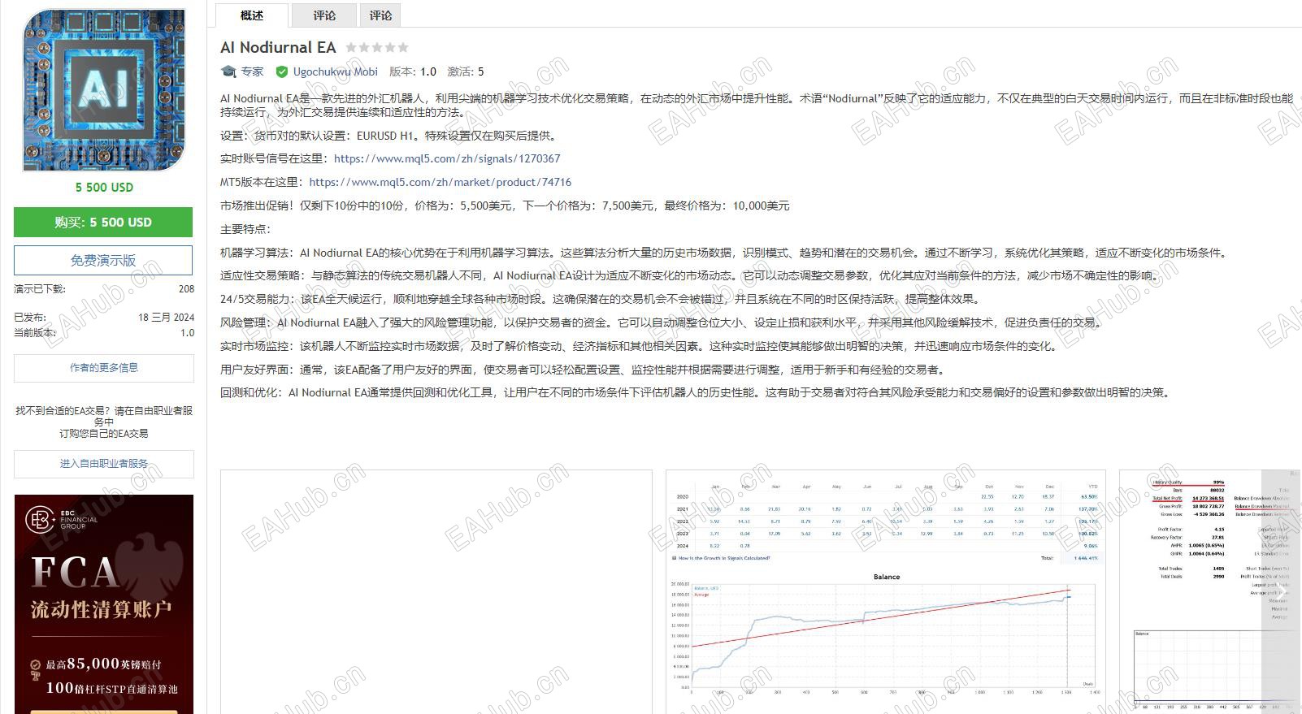Click the 免费演示版 free demo button
The height and width of the screenshot is (714, 1302).
coord(103,260)
